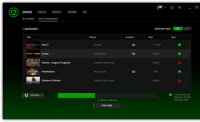This screenshot has height=122, width=200.
Task: Toggle sync checkbox for Hearthstone
Action: (x=179, y=71)
